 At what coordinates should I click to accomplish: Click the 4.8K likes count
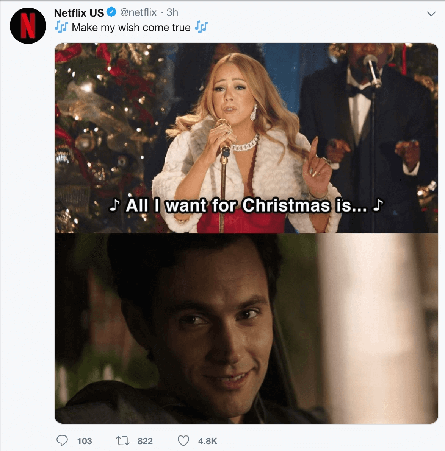[207, 441]
